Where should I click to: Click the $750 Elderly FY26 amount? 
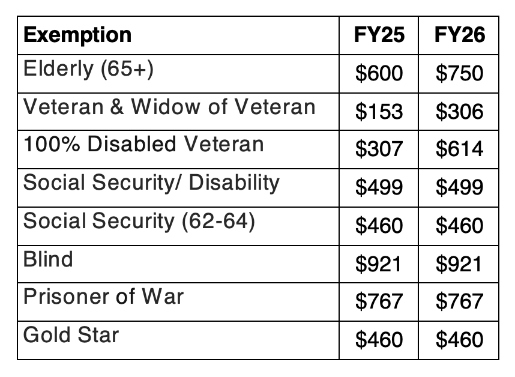459,73
